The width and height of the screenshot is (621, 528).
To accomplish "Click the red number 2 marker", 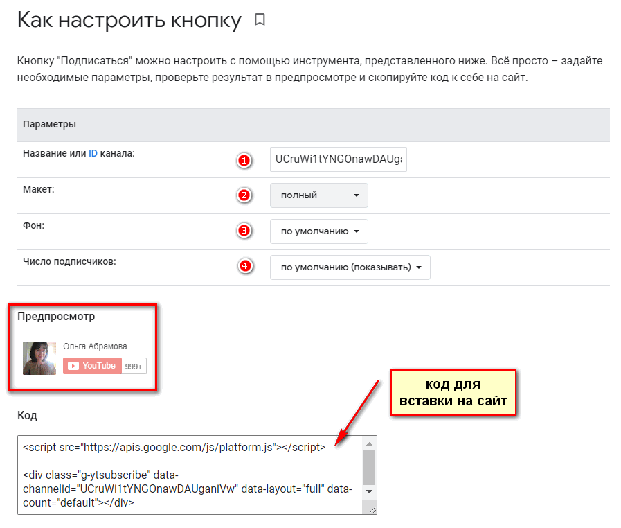I will (244, 195).
